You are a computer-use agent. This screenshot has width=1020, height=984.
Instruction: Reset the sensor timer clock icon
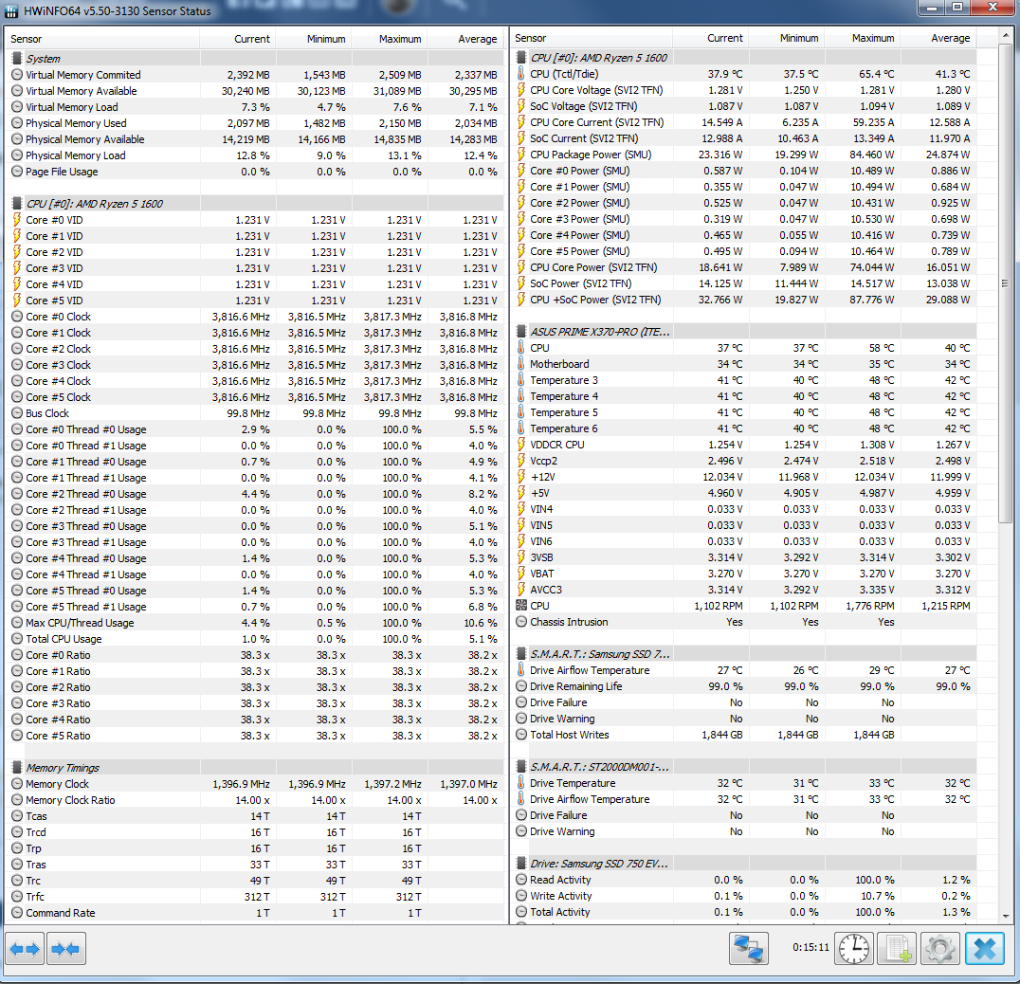[x=853, y=948]
